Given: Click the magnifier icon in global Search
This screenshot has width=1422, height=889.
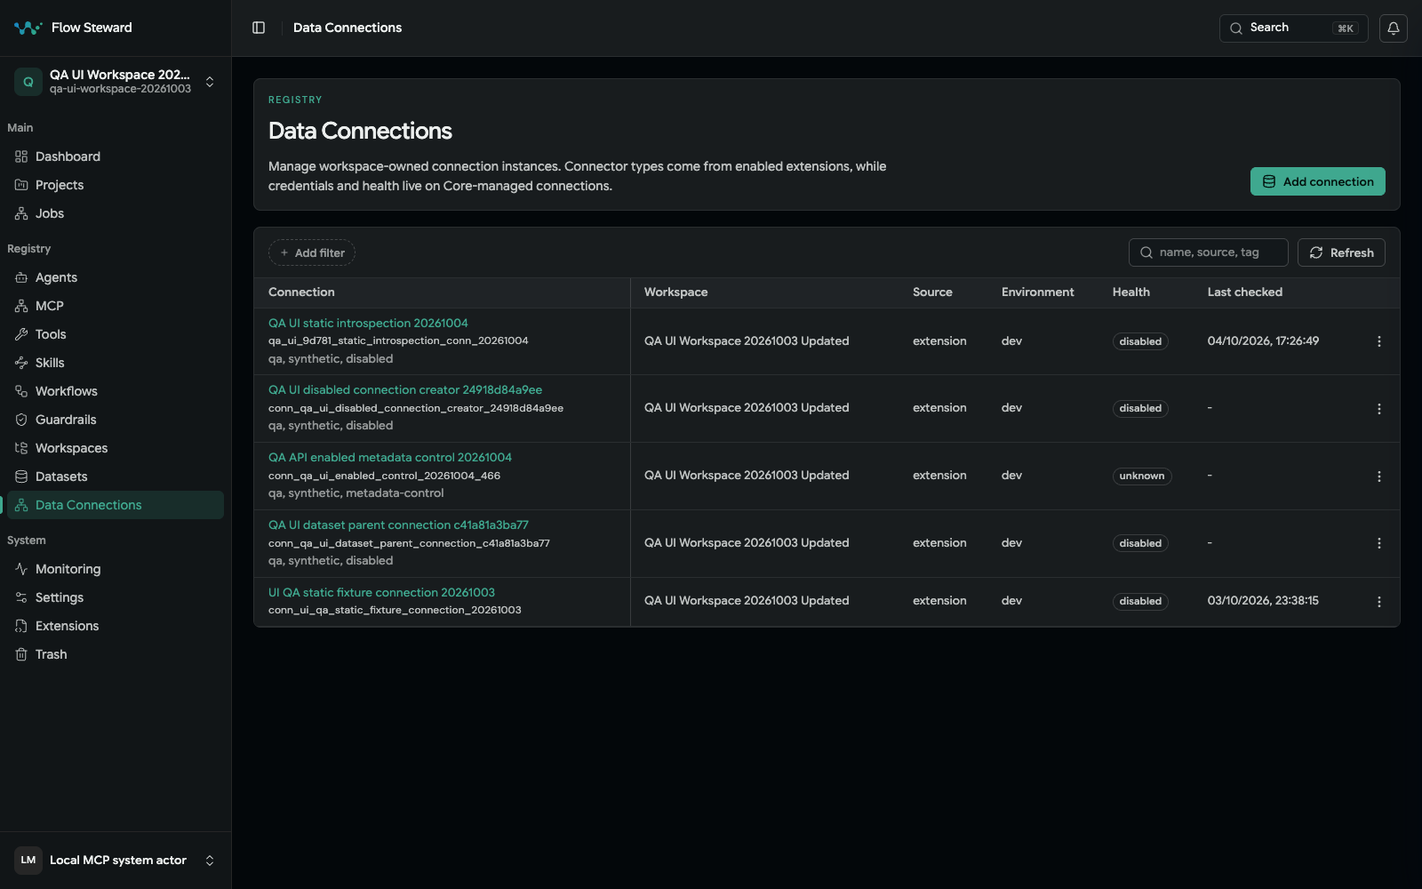Looking at the screenshot, I should (x=1236, y=28).
